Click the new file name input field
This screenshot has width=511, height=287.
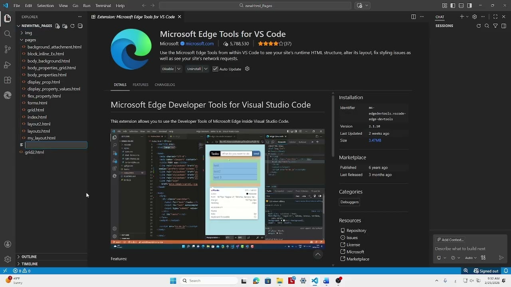coord(56,145)
